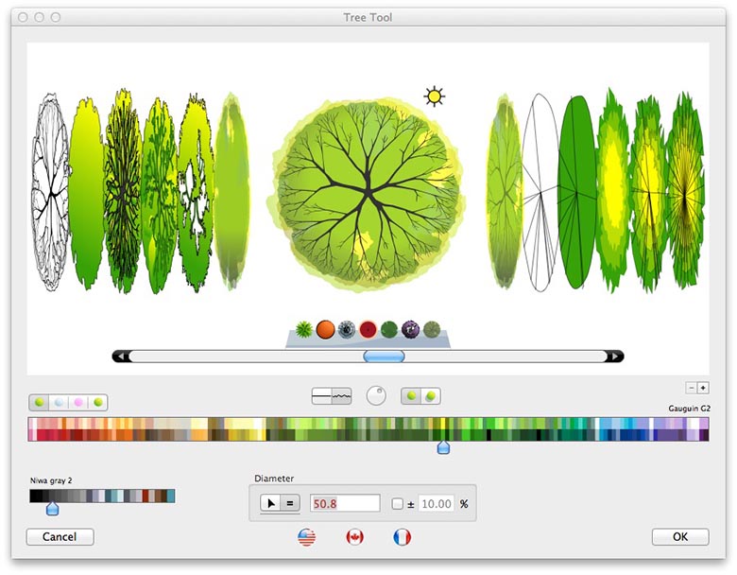Click the sun icon above the tree
Image resolution: width=737 pixels, height=575 pixels.
434,96
